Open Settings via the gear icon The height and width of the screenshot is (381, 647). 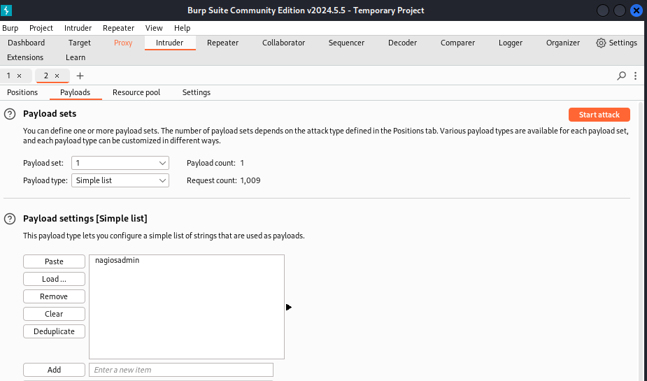click(601, 43)
